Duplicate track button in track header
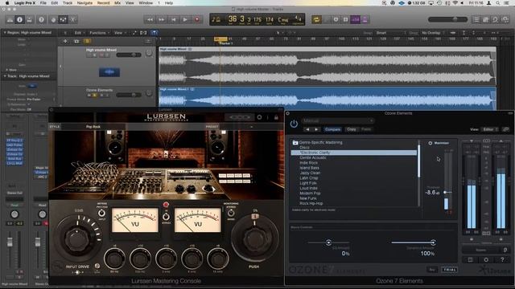Image resolution: width=515 pixels, height=289 pixels. click(x=76, y=41)
